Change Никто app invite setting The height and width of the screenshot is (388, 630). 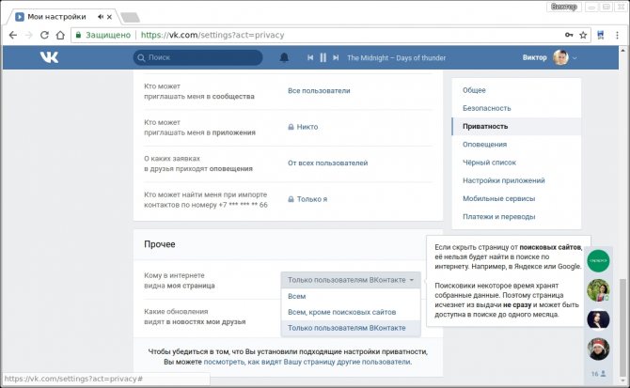coord(303,127)
